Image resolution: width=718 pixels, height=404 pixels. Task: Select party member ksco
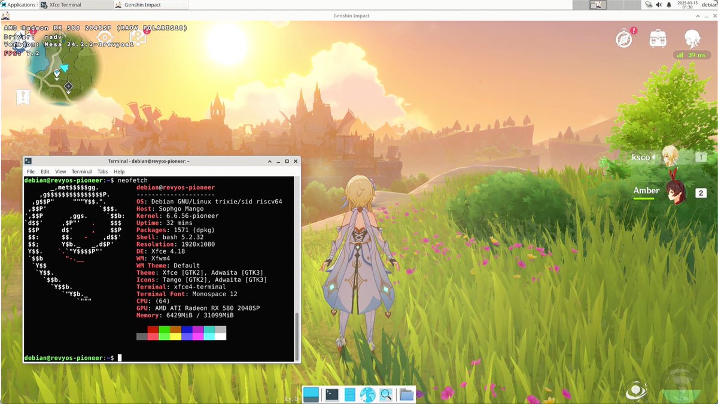click(x=640, y=157)
